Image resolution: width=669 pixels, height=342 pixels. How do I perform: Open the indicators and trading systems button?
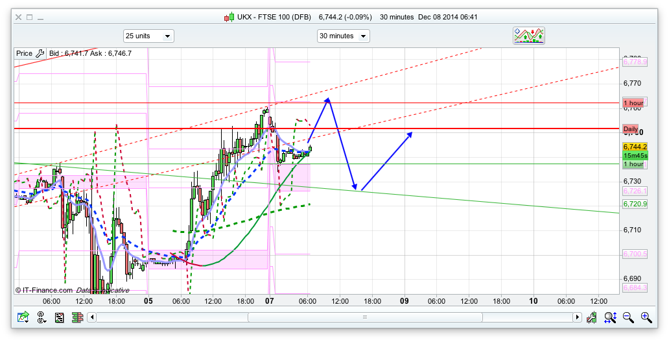tap(529, 36)
